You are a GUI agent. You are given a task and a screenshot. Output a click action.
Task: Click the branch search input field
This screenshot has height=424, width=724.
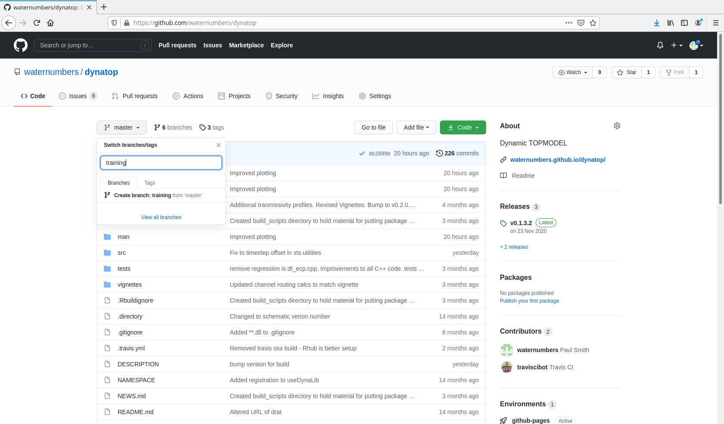[161, 162]
